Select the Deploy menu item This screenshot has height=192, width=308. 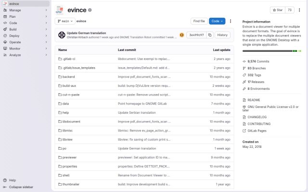pyautogui.click(x=26, y=36)
